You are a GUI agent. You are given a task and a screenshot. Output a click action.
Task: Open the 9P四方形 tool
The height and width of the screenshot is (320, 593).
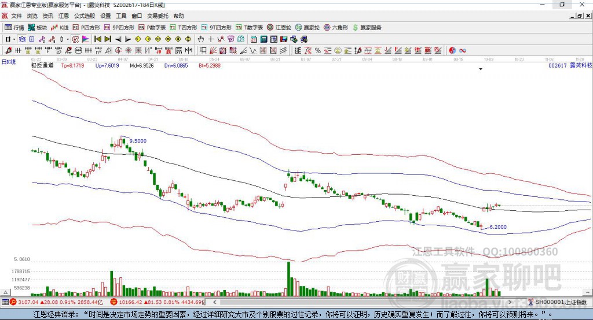[x=119, y=28]
